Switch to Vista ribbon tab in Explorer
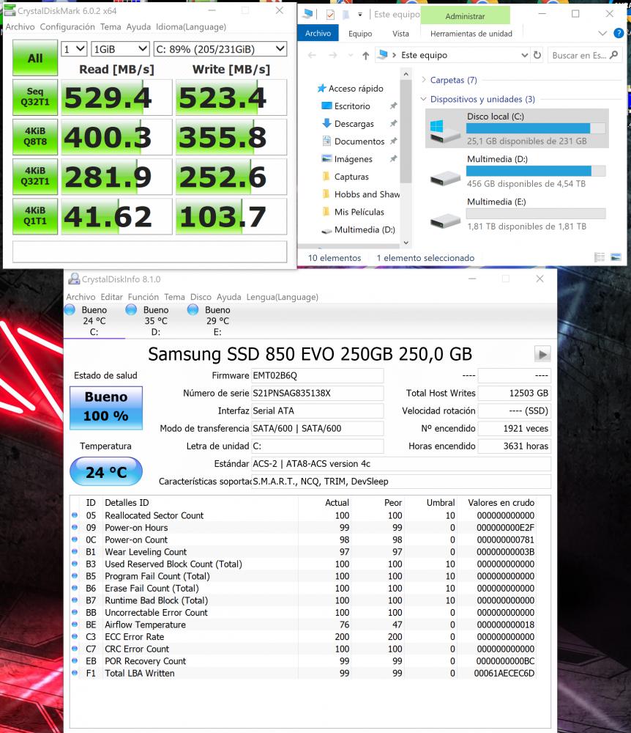This screenshot has width=631, height=733. [x=400, y=33]
